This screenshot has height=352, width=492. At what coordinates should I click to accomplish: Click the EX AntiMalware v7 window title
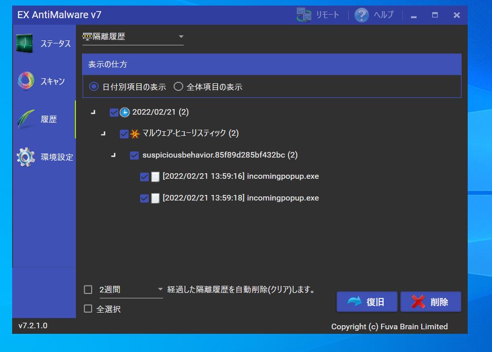(x=59, y=15)
